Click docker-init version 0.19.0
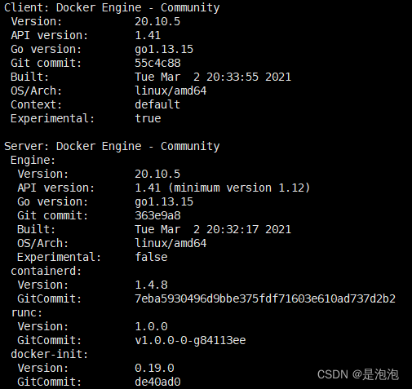 pyautogui.click(x=154, y=368)
